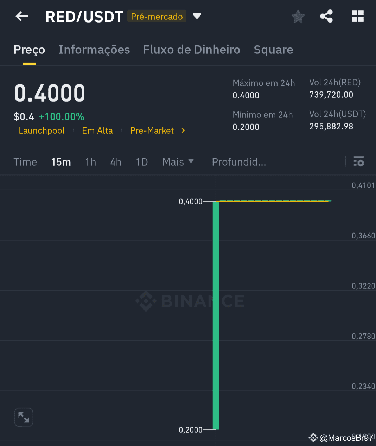
Task: Select the 15m chart interval
Action: click(x=61, y=162)
